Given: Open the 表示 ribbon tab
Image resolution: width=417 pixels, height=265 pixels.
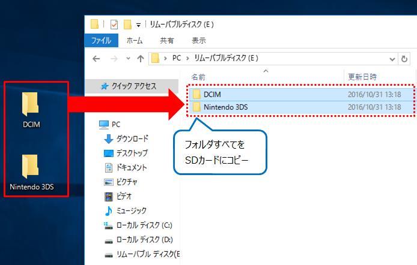Looking at the screenshot, I should (198, 41).
